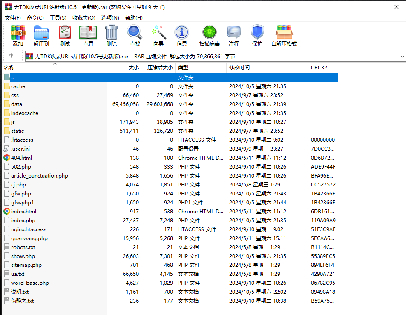406x315 pixels.
Task: Select the index.php file row
Action: tap(23, 220)
